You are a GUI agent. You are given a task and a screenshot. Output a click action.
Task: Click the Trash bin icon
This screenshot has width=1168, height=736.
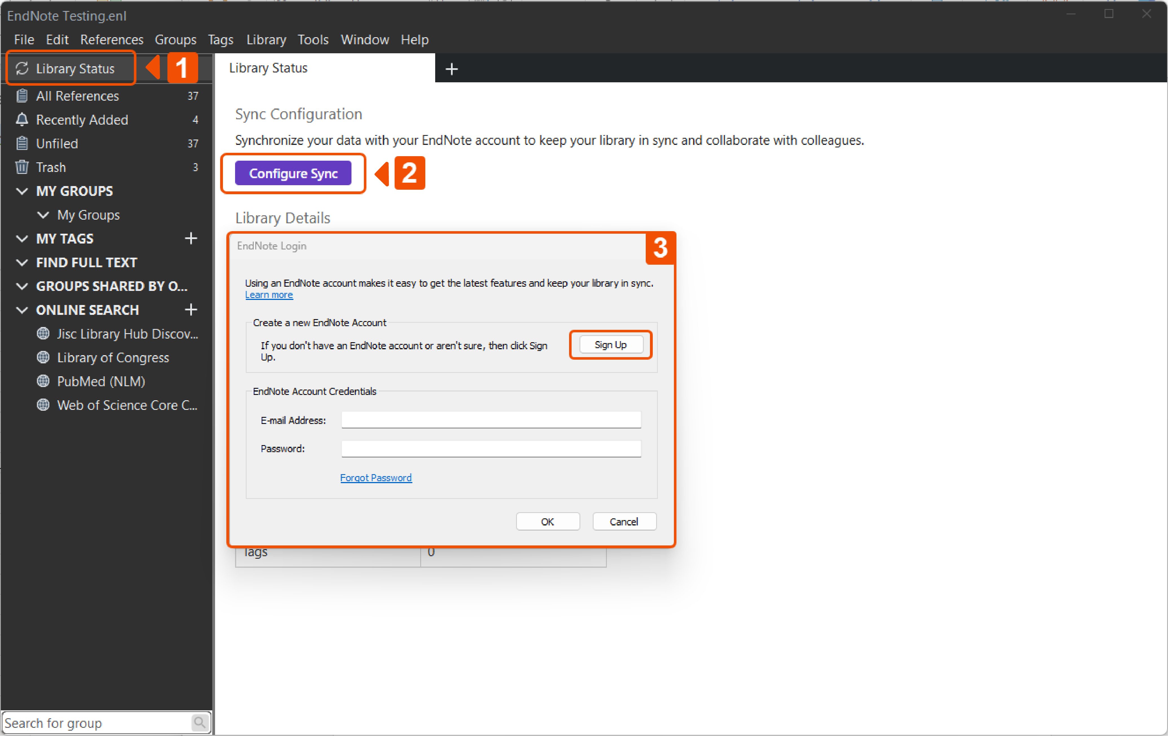[x=22, y=167]
